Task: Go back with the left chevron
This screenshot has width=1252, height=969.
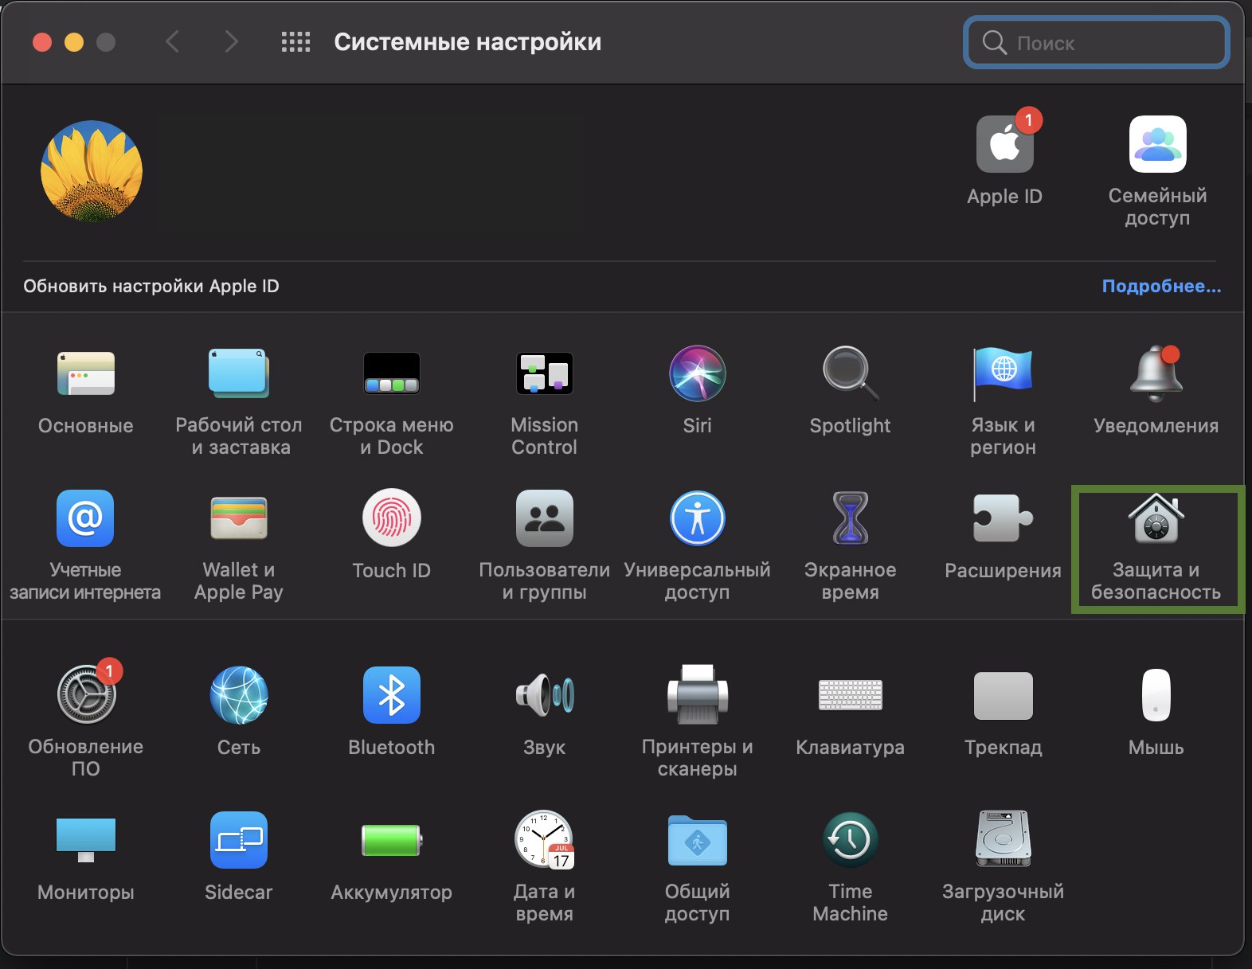Action: click(172, 41)
